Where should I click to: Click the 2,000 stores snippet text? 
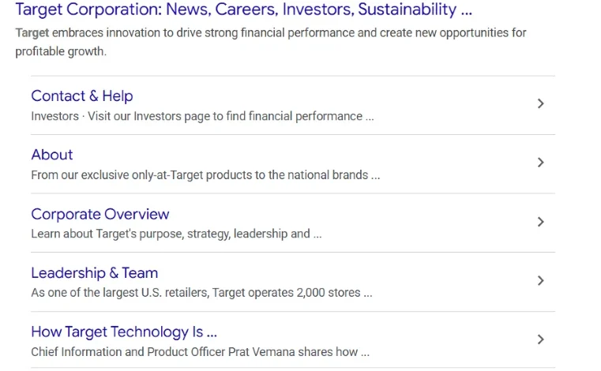(x=201, y=293)
